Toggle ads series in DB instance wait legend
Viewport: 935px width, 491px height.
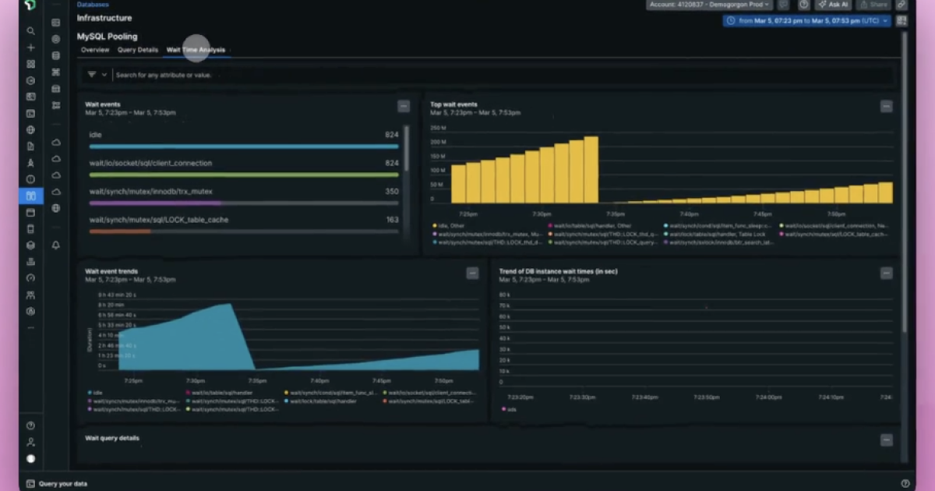point(509,408)
